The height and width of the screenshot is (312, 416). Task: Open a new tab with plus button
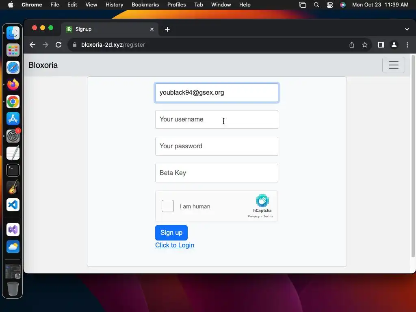coord(167,29)
